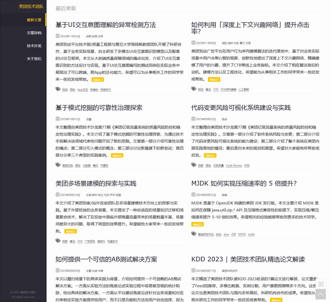Click the 广告投放 tag
Image resolution: width=331 pixels, height=302 pixels.
click(x=90, y=241)
